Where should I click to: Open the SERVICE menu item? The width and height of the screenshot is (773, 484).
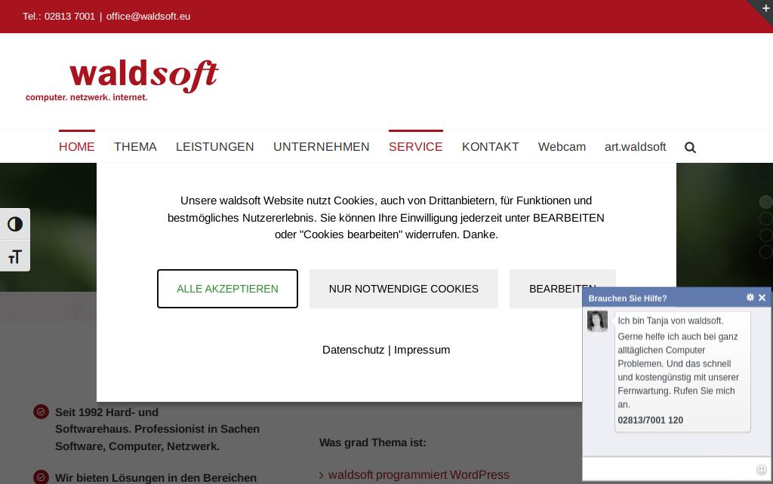pyautogui.click(x=416, y=147)
